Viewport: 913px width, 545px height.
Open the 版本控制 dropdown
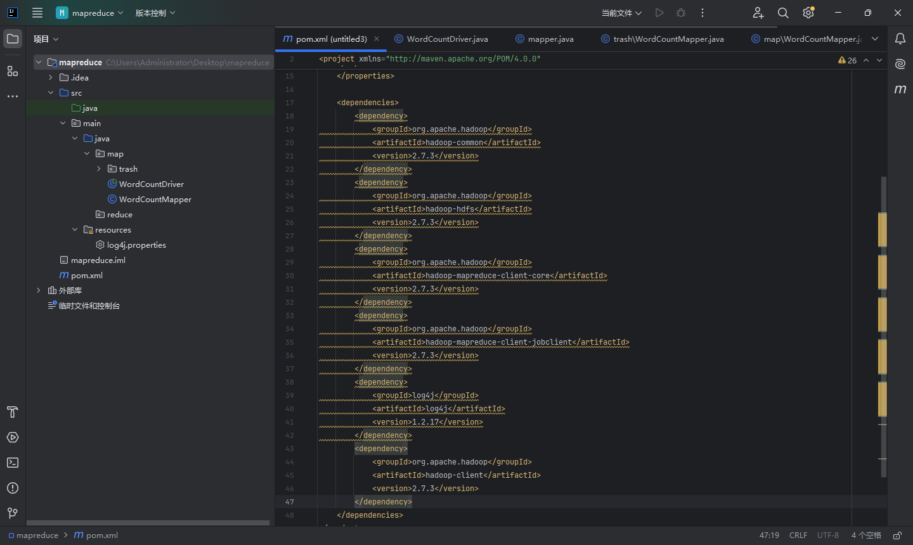155,13
